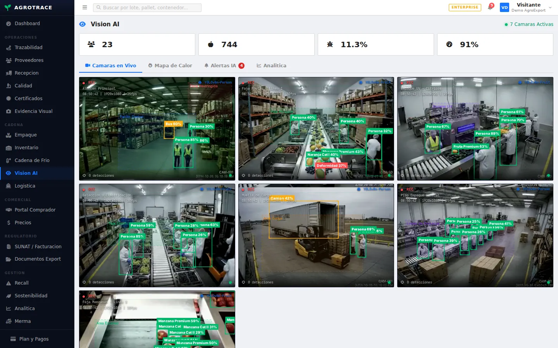Click the 23 personas stat card
Viewport: 558px width, 348px height.
137,44
